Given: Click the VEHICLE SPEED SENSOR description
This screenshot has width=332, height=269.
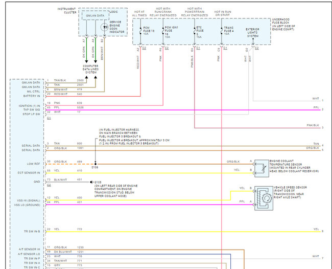Looking at the screenshot, I should pos(290,192).
